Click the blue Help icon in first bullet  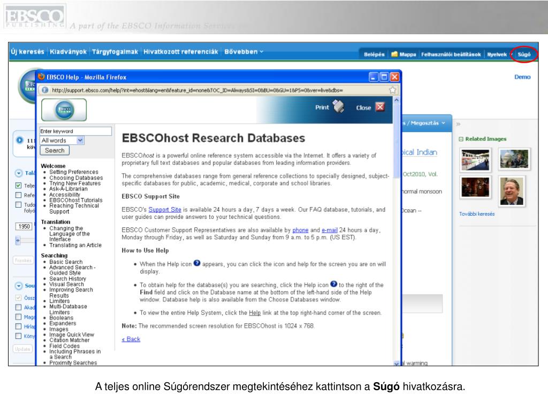pyautogui.click(x=197, y=263)
